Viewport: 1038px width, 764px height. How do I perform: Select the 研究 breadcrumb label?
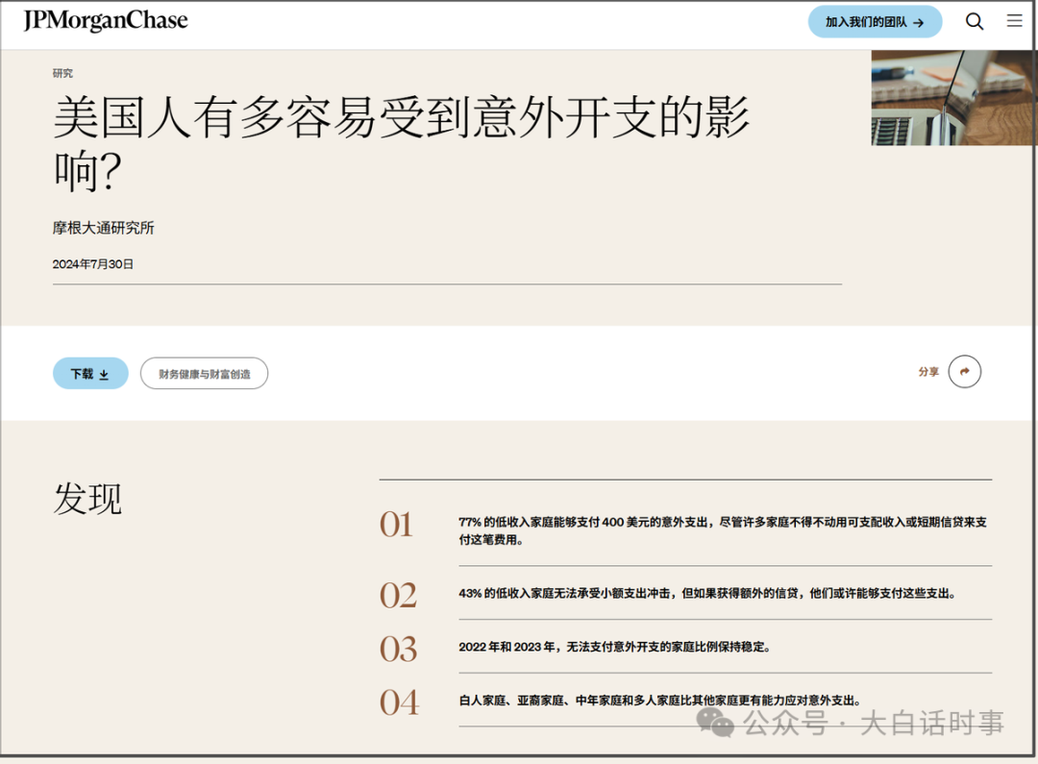click(62, 72)
